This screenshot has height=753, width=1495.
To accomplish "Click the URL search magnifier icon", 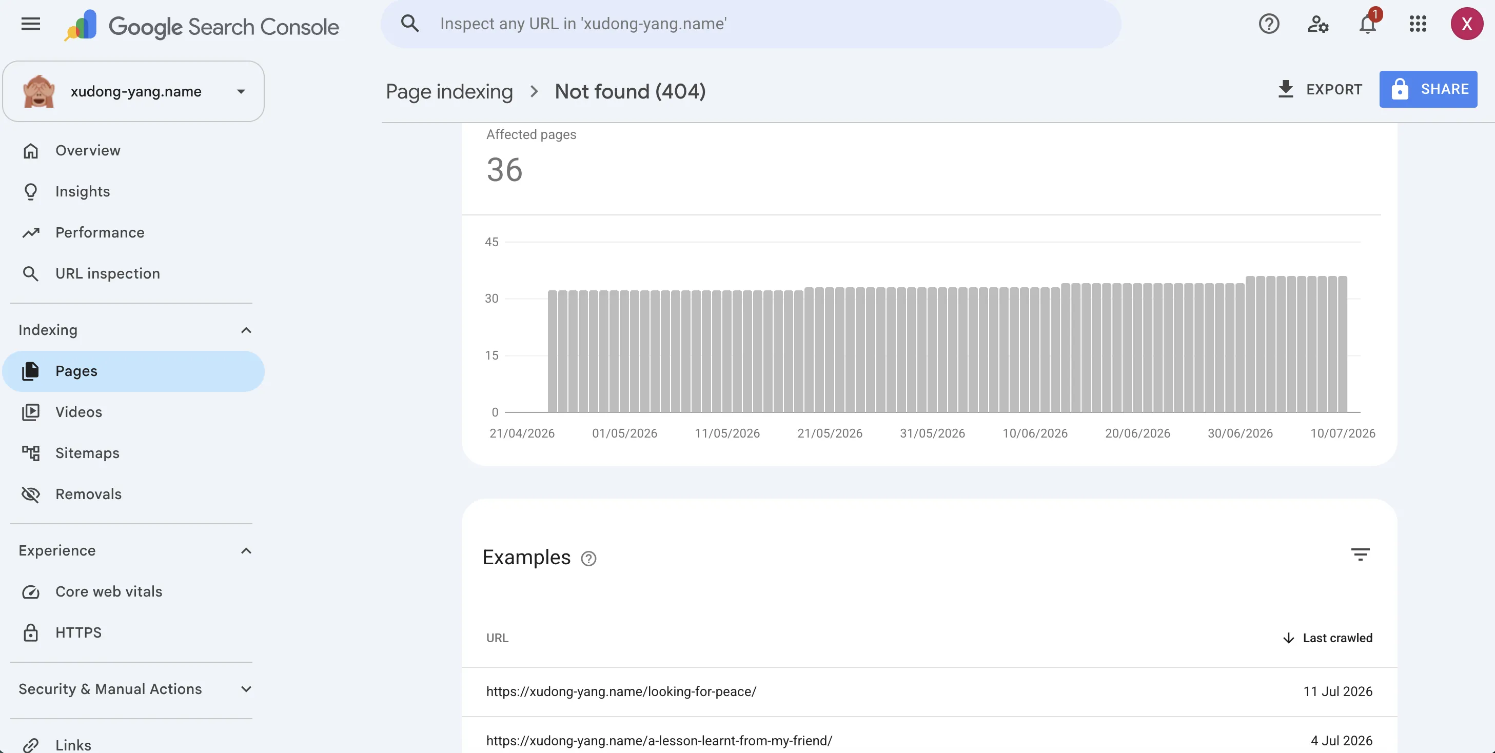I will (x=410, y=24).
